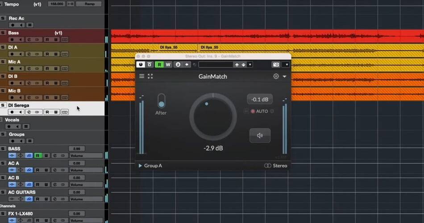This screenshot has height=223, width=424.
Task: Expand the Rec Ac folder with its folder button
Action: pos(30,25)
